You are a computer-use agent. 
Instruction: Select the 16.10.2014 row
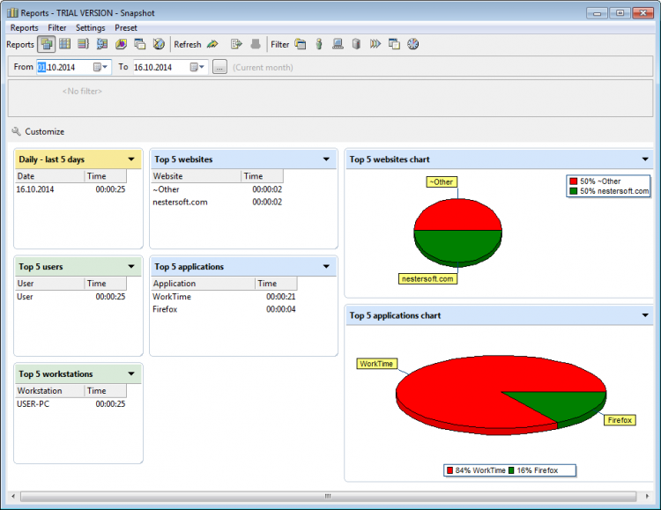tap(71, 189)
